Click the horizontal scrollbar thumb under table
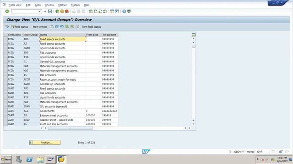 coord(70,128)
